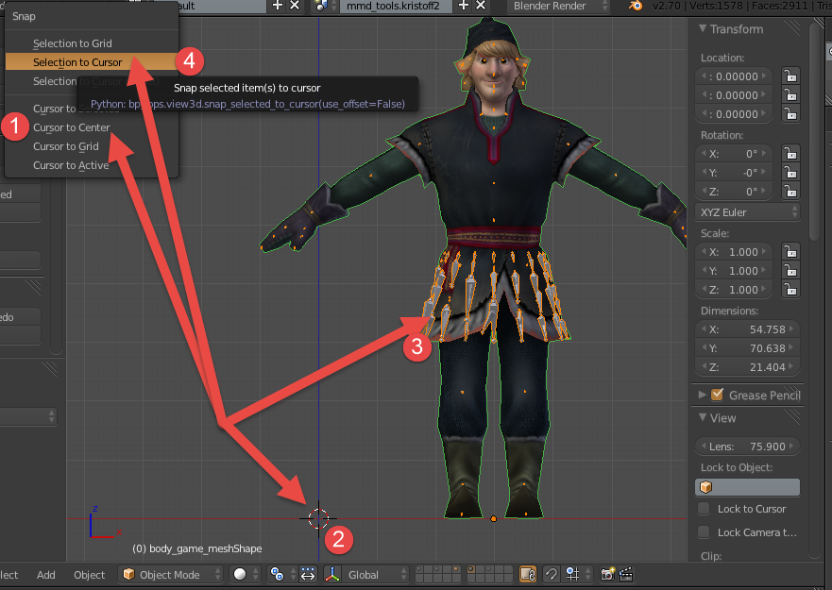
Task: Click first layer button in left layer grid
Action: tap(419, 570)
